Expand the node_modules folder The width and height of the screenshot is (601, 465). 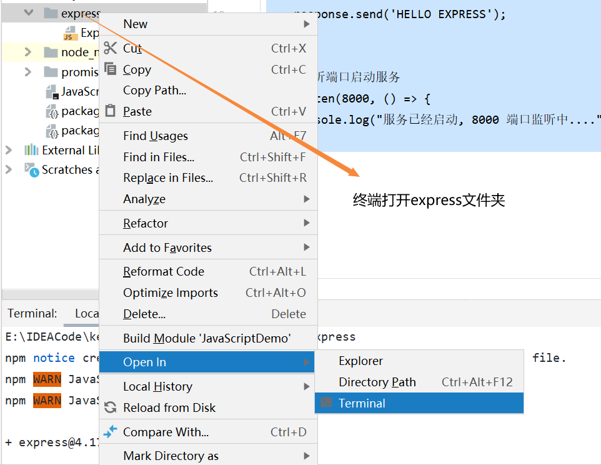[27, 52]
